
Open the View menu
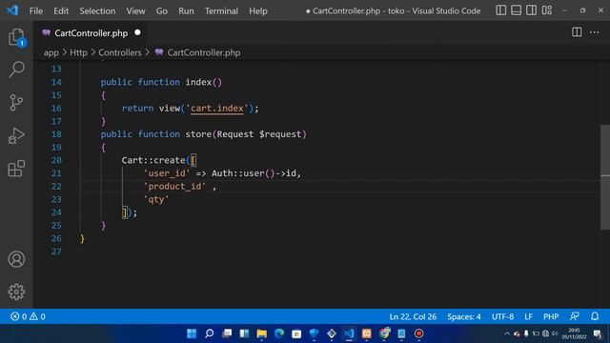click(135, 10)
